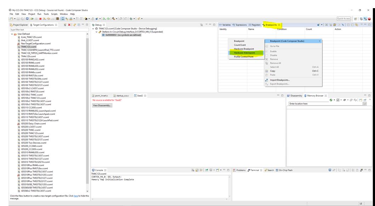Open the File menu
Screen dimensions: 375x206
(x=11, y=14)
